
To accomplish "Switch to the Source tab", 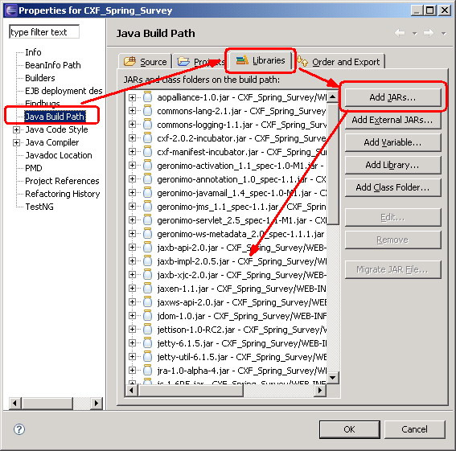I will coord(145,62).
